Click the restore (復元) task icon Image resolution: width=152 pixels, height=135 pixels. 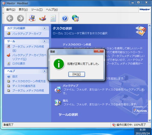pos(58,103)
